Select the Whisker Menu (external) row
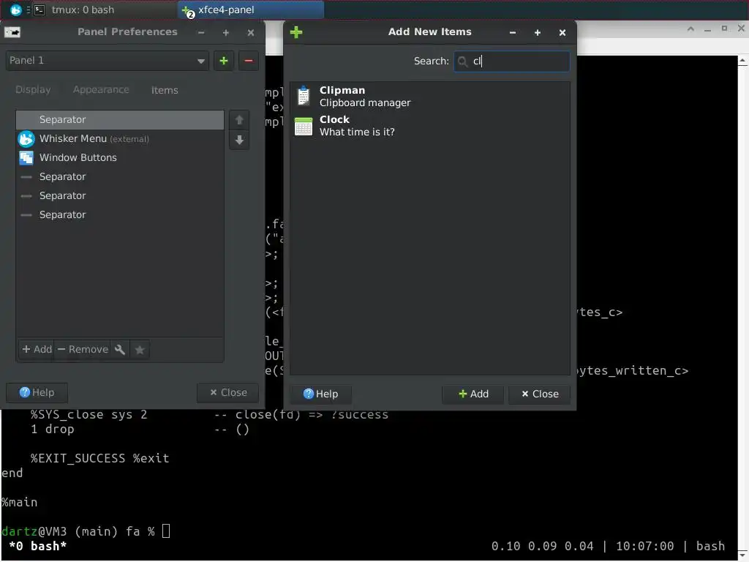The height and width of the screenshot is (562, 749). (120, 139)
